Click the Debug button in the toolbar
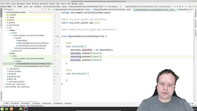This screenshot has width=197, height=111. [x=178, y=6]
